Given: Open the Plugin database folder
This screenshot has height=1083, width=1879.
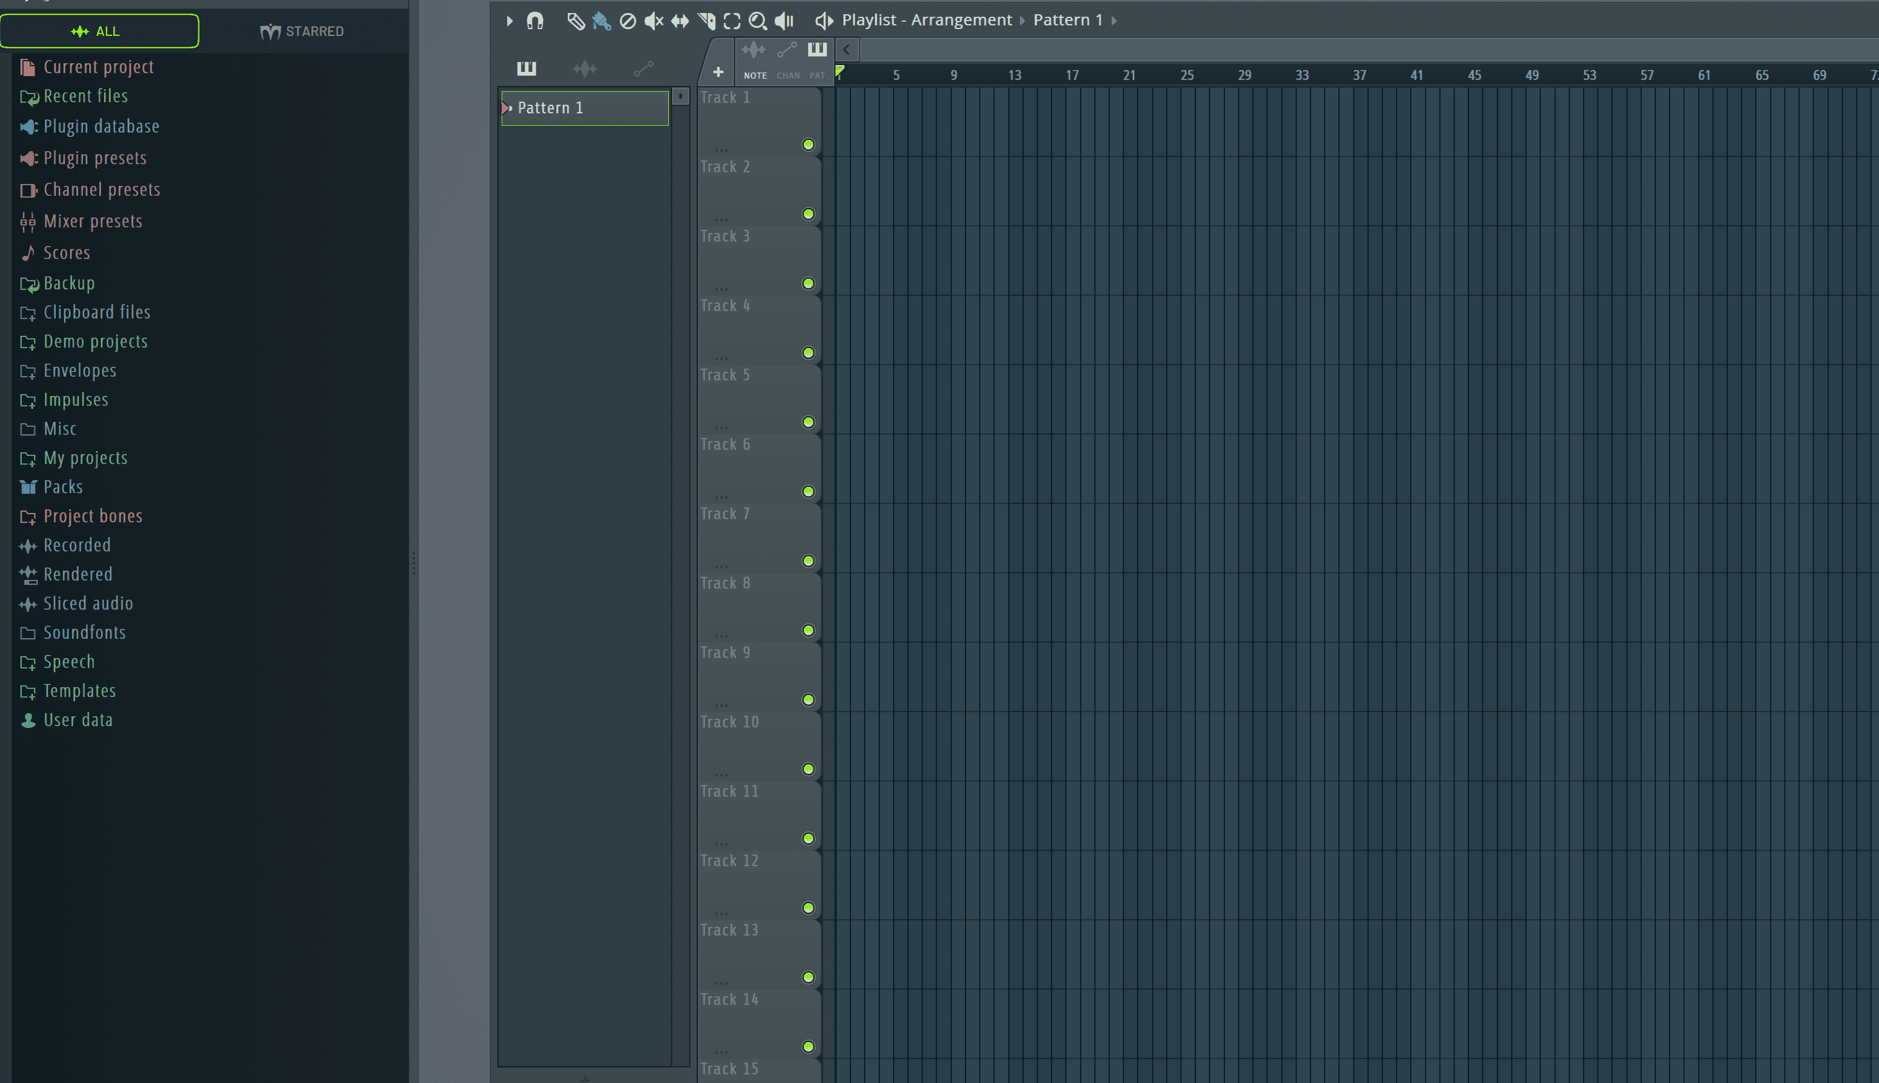Looking at the screenshot, I should pyautogui.click(x=101, y=126).
